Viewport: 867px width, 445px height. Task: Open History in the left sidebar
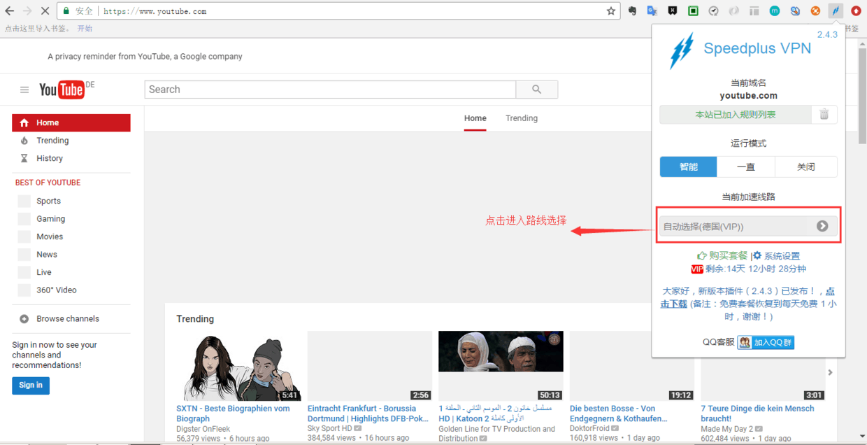point(50,159)
